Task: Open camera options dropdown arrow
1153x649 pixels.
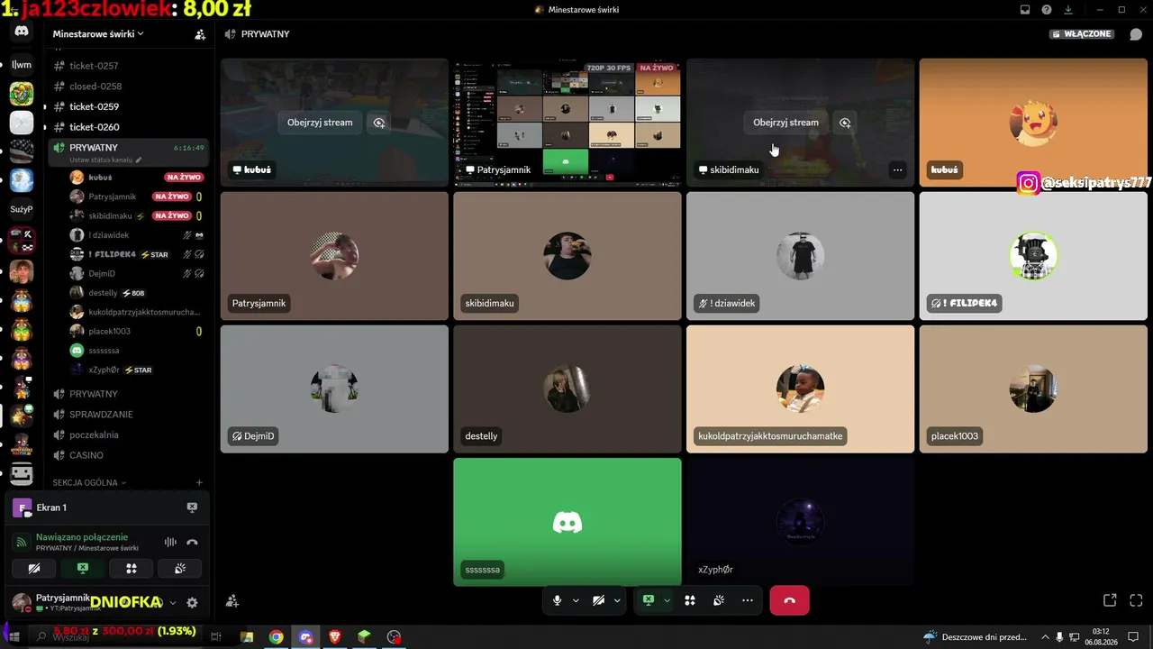Action: point(617,600)
